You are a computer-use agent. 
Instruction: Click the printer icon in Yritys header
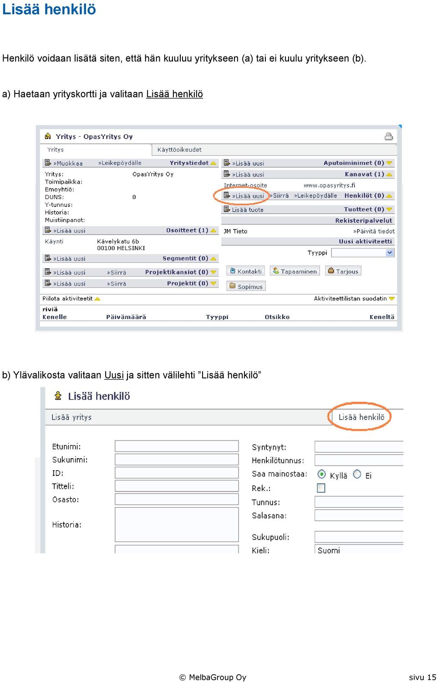coord(389,136)
